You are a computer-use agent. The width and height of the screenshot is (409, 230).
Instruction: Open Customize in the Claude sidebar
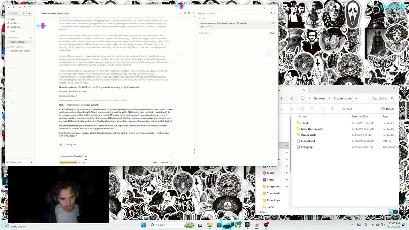(15, 27)
